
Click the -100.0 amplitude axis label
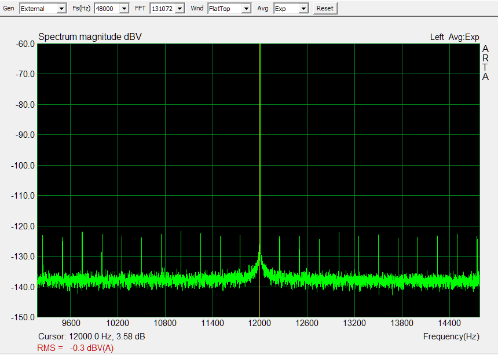(x=23, y=166)
